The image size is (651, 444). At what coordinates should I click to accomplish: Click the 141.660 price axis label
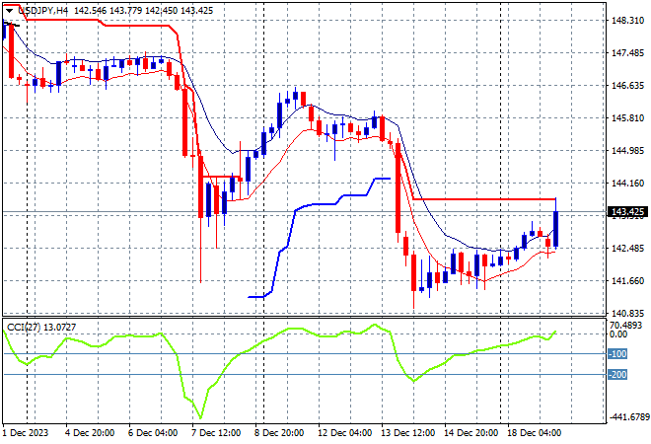pyautogui.click(x=627, y=280)
